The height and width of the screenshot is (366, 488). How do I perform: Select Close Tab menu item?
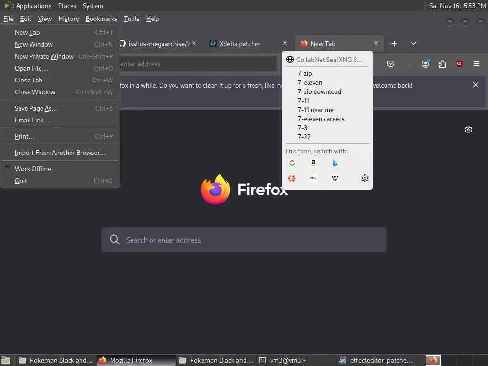(x=61, y=80)
